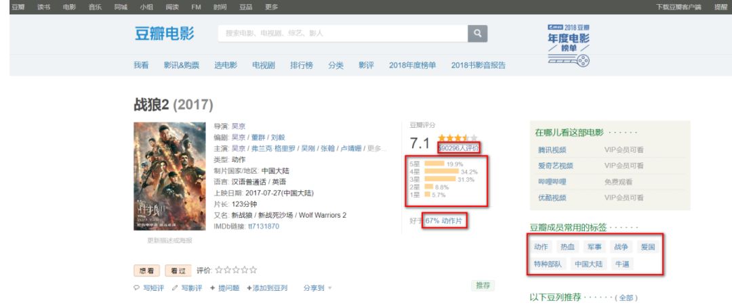Open 同城 in the top bar
The image size is (732, 305).
click(121, 7)
